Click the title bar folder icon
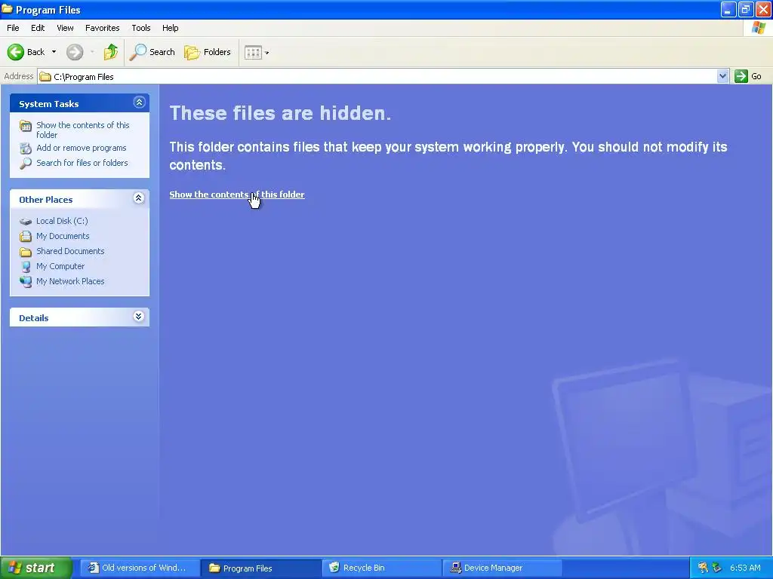Viewport: 773px width, 579px height. point(7,9)
